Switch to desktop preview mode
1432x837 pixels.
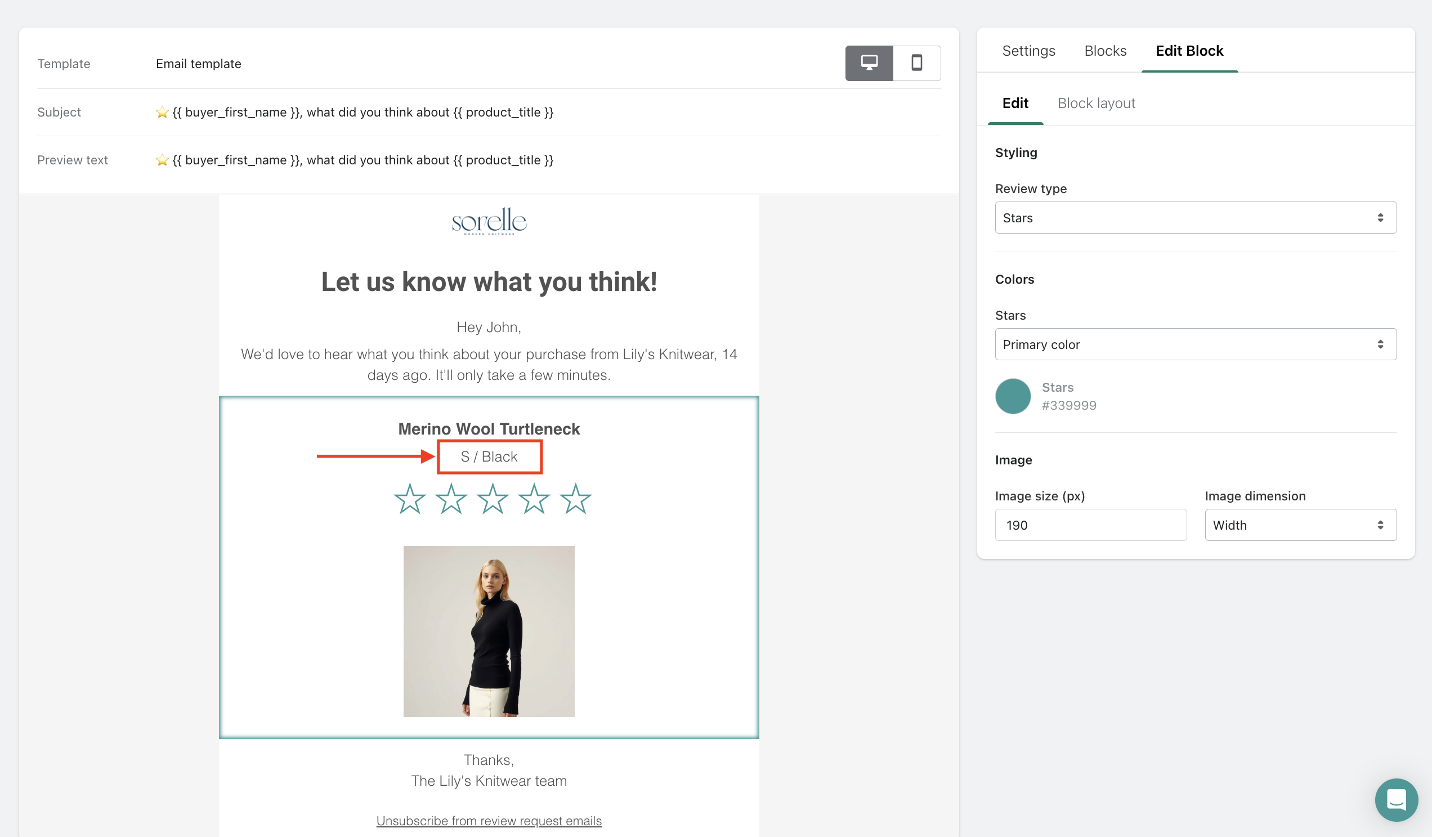pos(869,63)
